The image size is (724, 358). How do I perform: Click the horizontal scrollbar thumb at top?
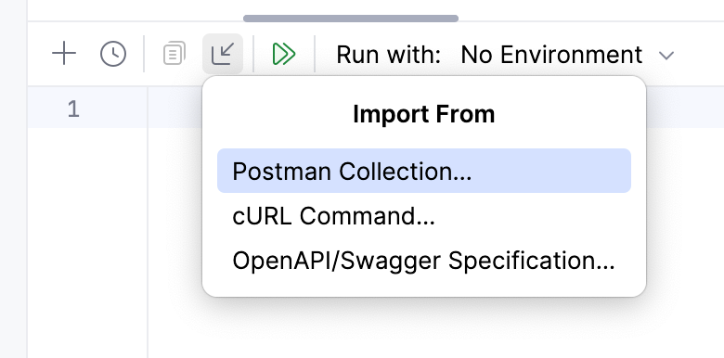351,19
